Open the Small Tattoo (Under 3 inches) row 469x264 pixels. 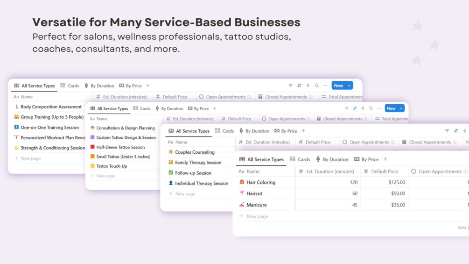pos(123,157)
